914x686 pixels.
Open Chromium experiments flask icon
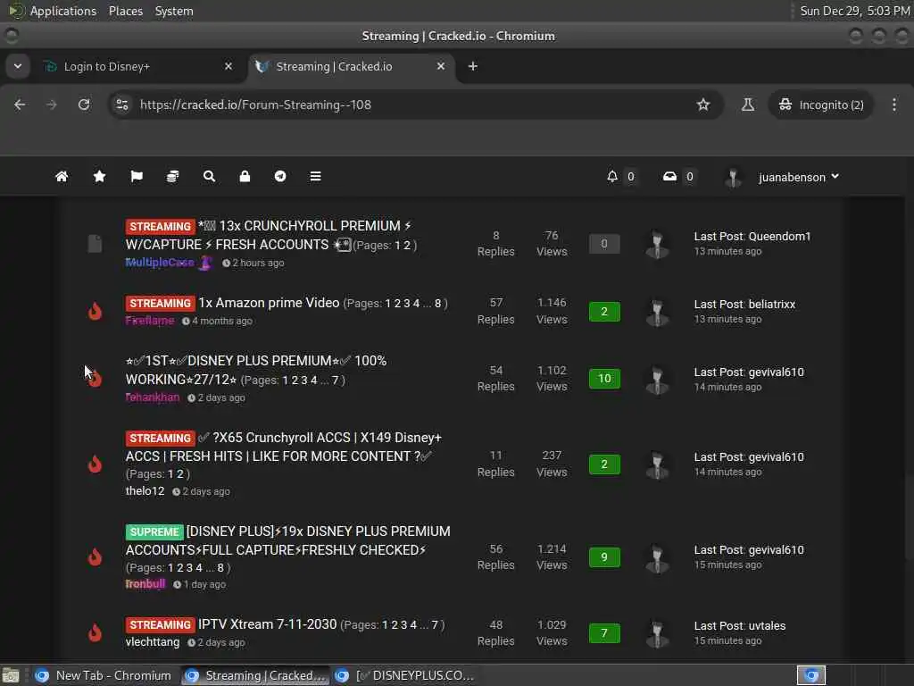748,105
